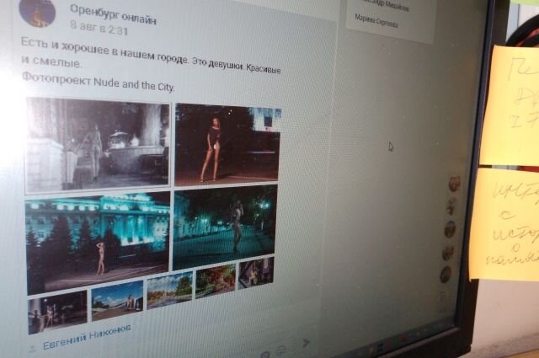Open the Евгений Никонов author link

tap(87, 337)
